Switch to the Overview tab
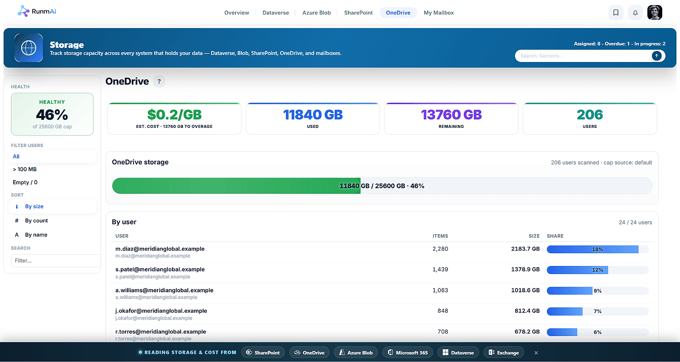Viewport: 680px width, 362px height. tap(237, 13)
